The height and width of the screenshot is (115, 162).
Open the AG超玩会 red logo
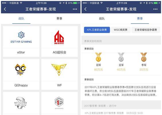pos(59,37)
